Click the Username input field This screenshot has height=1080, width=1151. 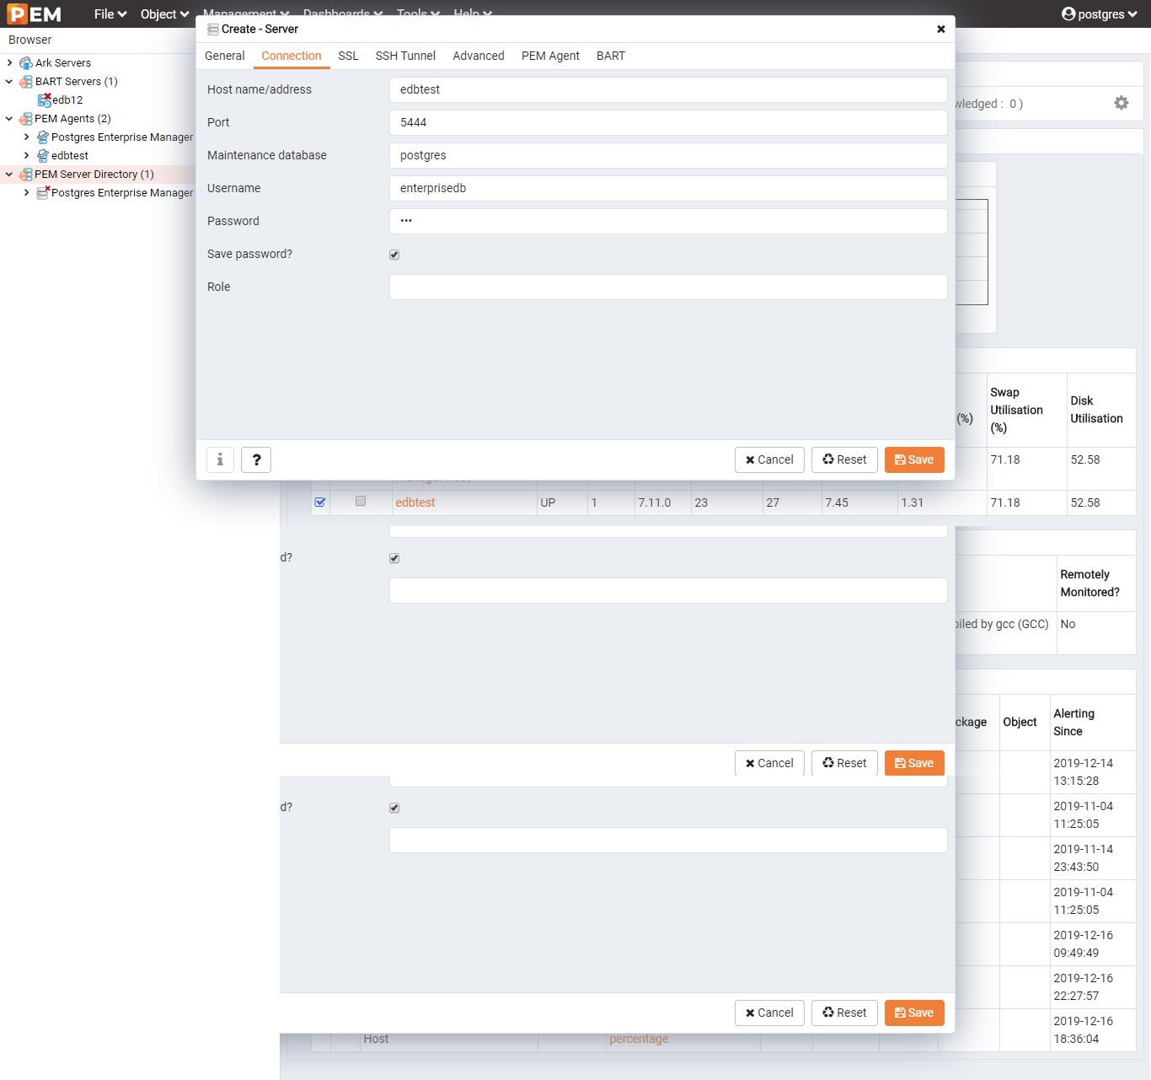(668, 188)
